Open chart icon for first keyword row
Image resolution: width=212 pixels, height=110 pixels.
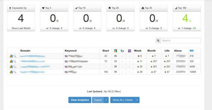[x=11, y=56]
